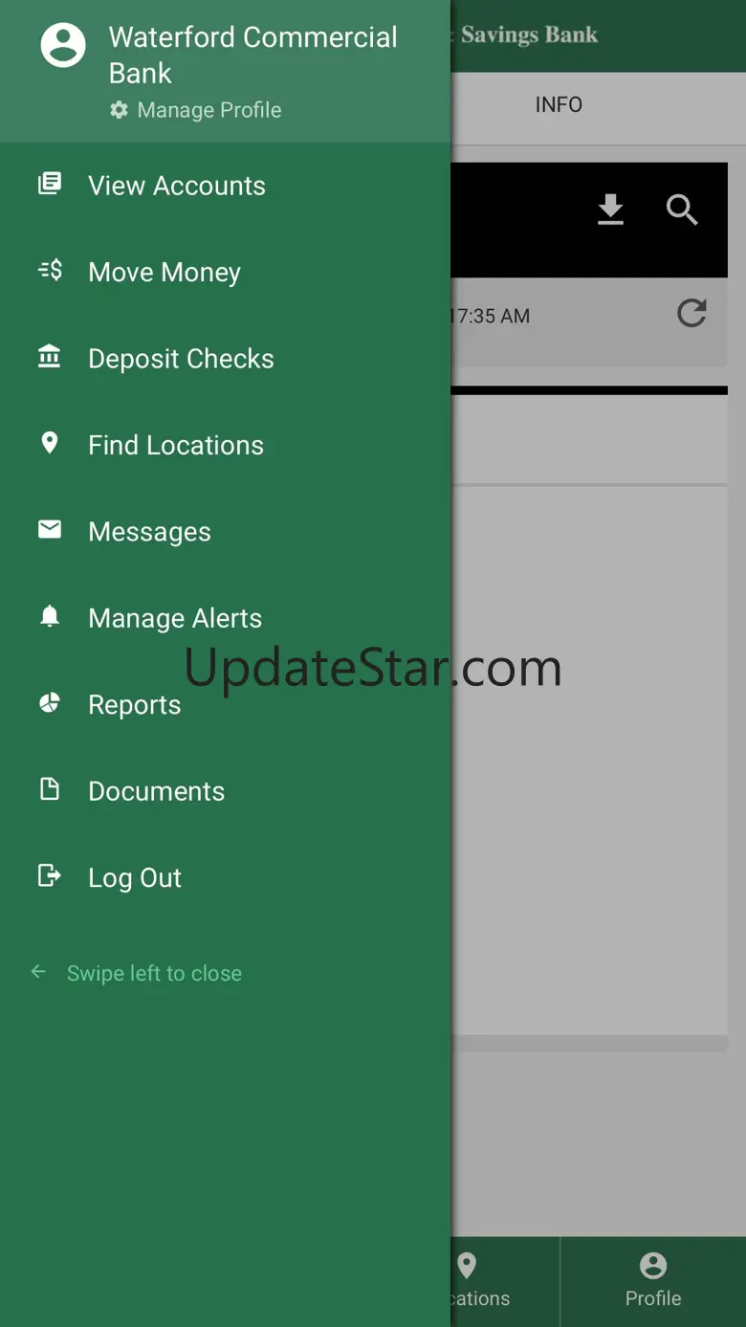Click the Manage Profile gear icon
Screen dimensions: 746x1327
119,110
